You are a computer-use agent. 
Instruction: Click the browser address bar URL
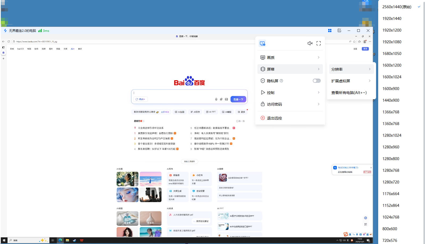click(x=37, y=41)
